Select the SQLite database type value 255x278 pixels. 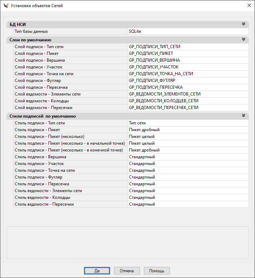[188, 31]
